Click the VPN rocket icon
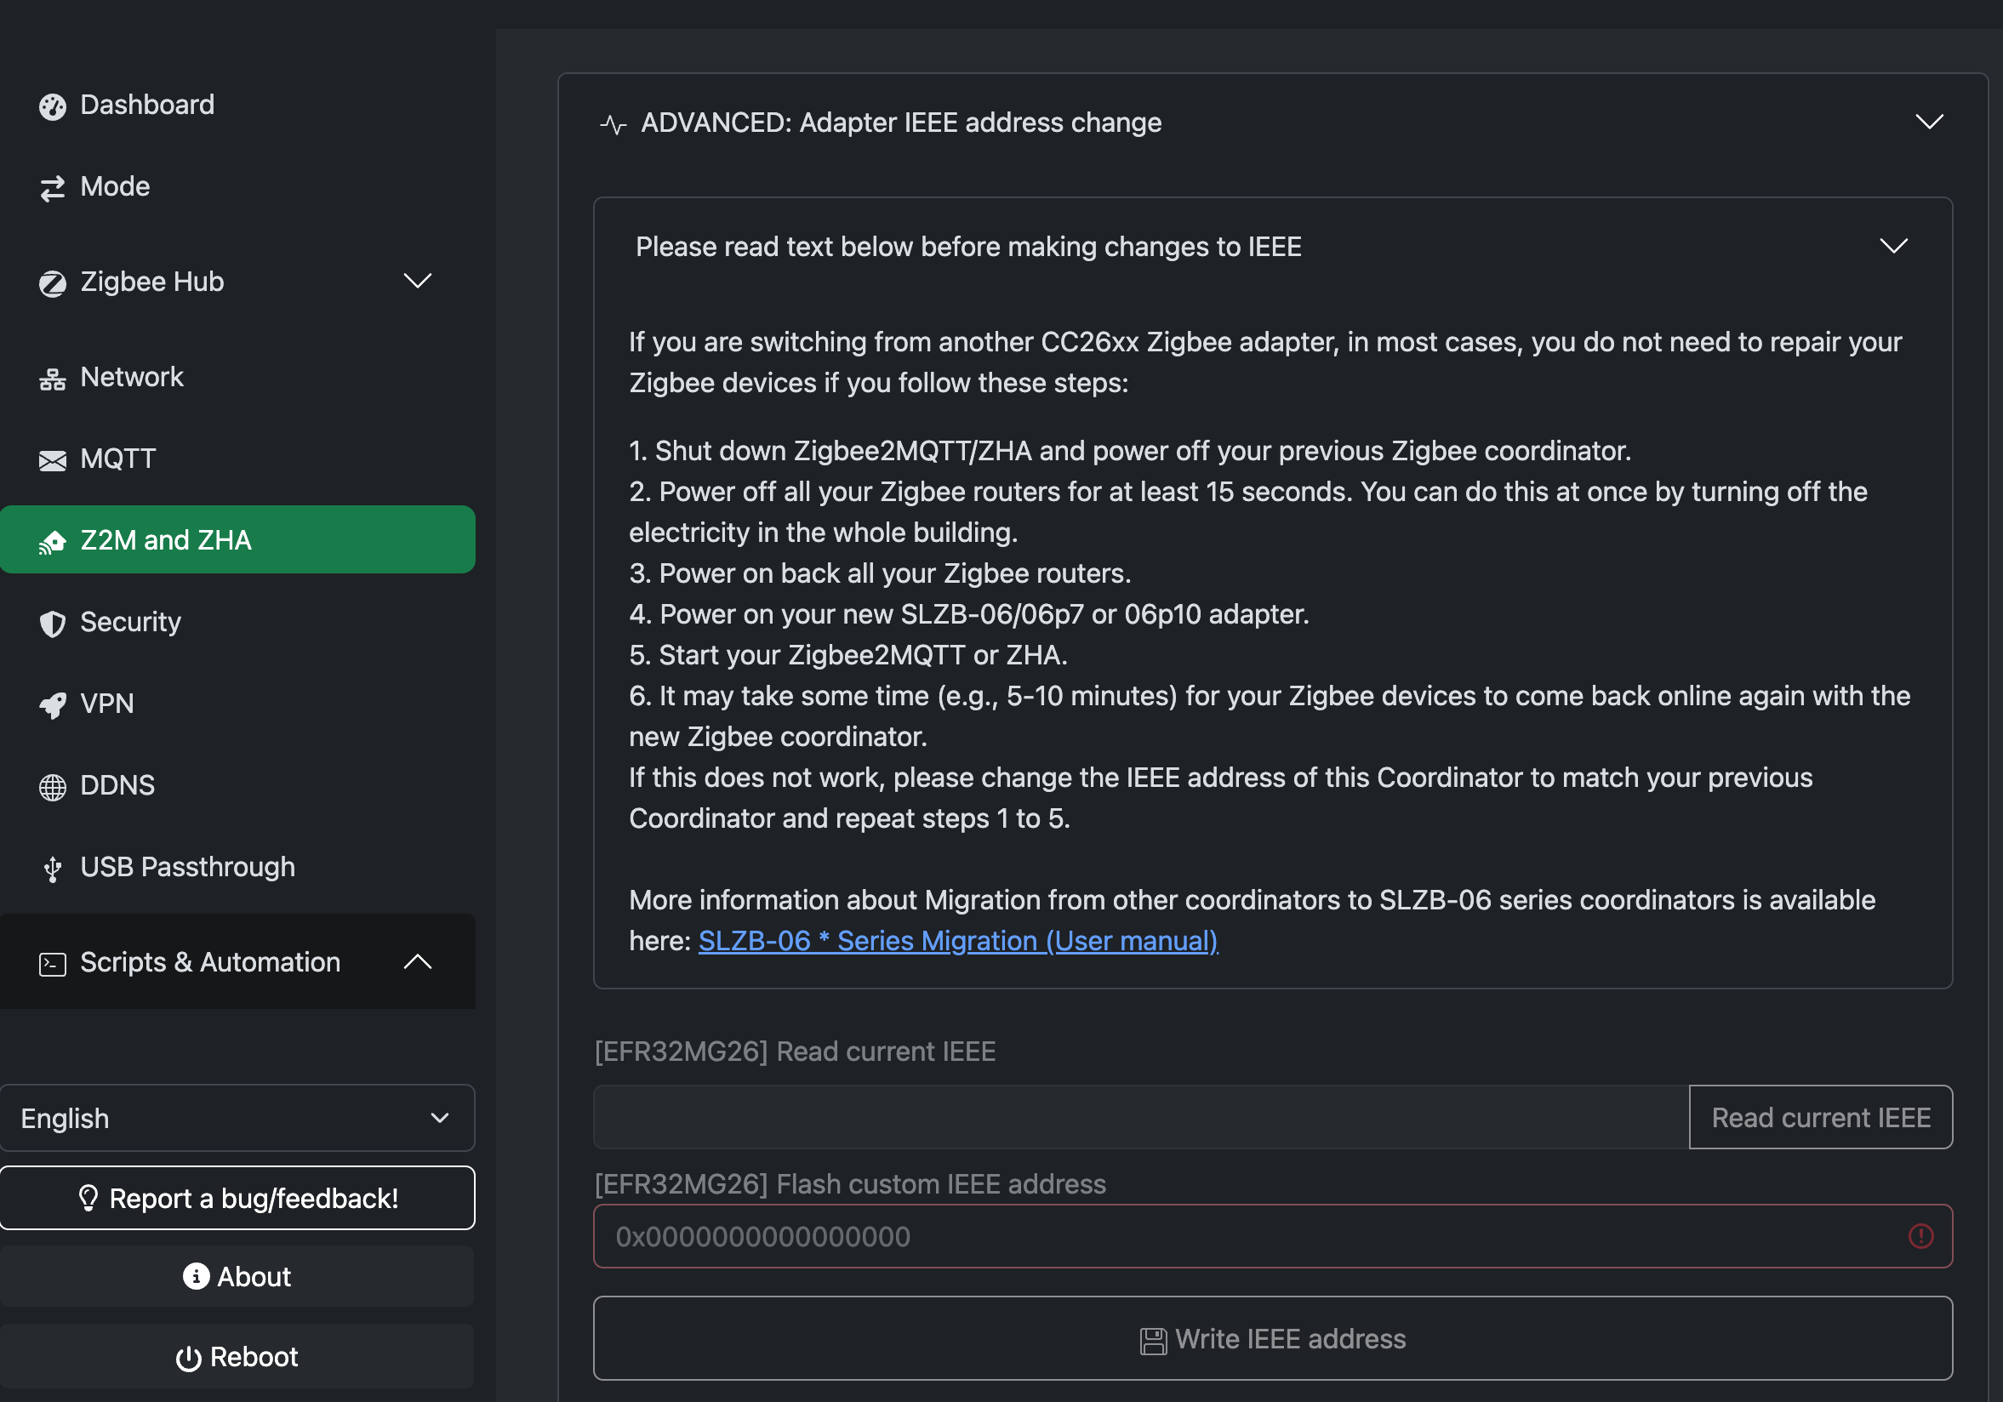The width and height of the screenshot is (2003, 1402). tap(53, 705)
